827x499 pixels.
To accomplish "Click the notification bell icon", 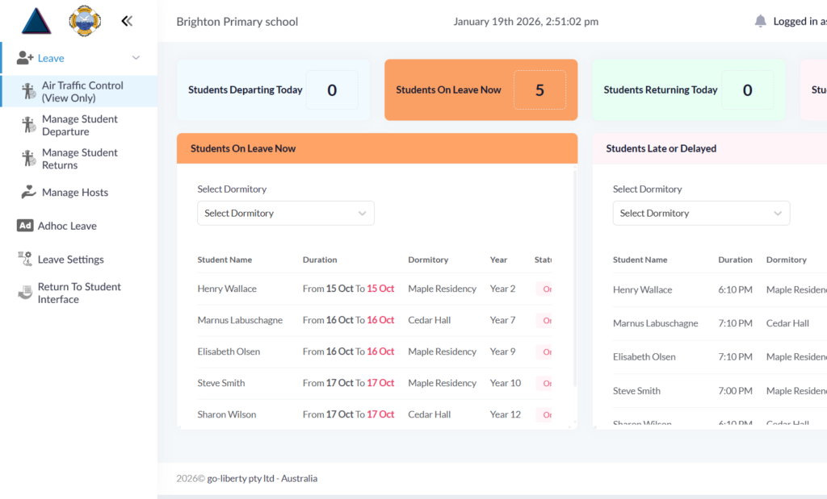I will 760,21.
